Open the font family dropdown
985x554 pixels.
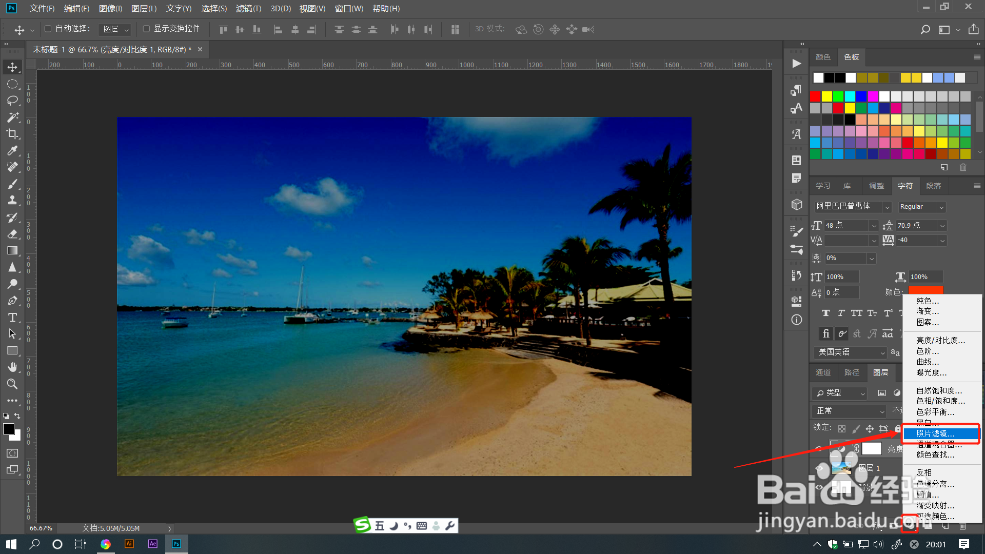[887, 207]
